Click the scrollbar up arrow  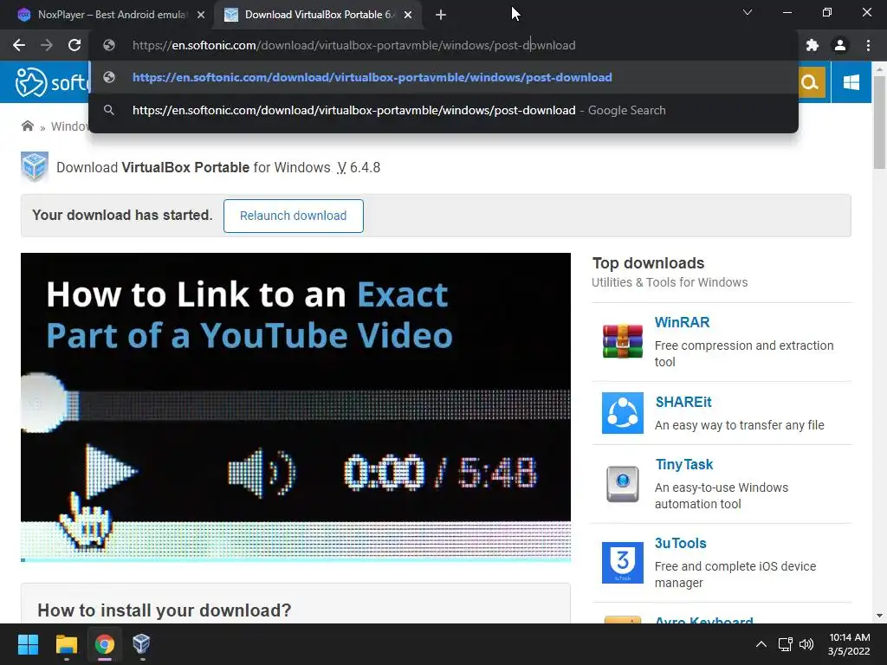[x=879, y=69]
